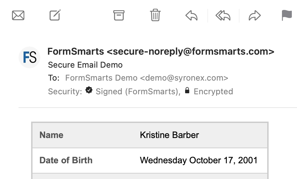Compose a new message
Image resolution: width=297 pixels, height=179 pixels.
pos(55,15)
